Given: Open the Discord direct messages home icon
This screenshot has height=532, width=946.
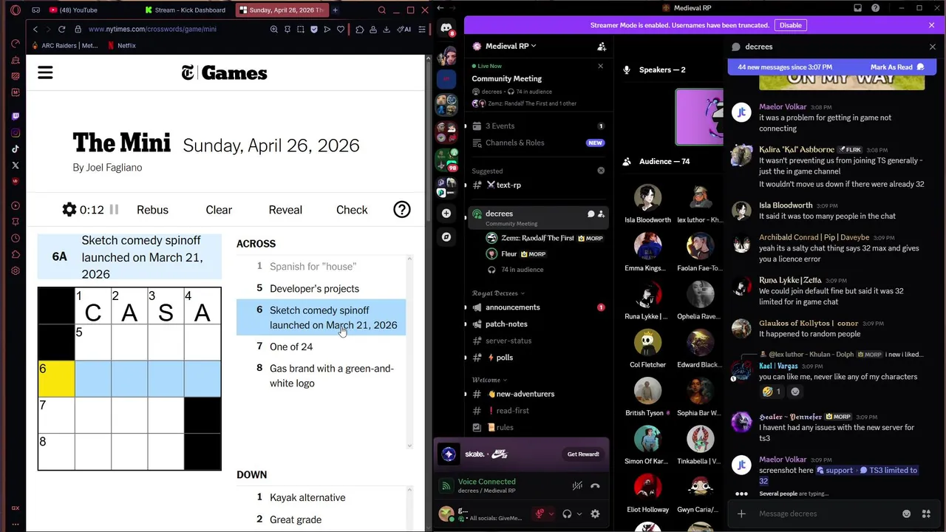Looking at the screenshot, I should 446,29.
